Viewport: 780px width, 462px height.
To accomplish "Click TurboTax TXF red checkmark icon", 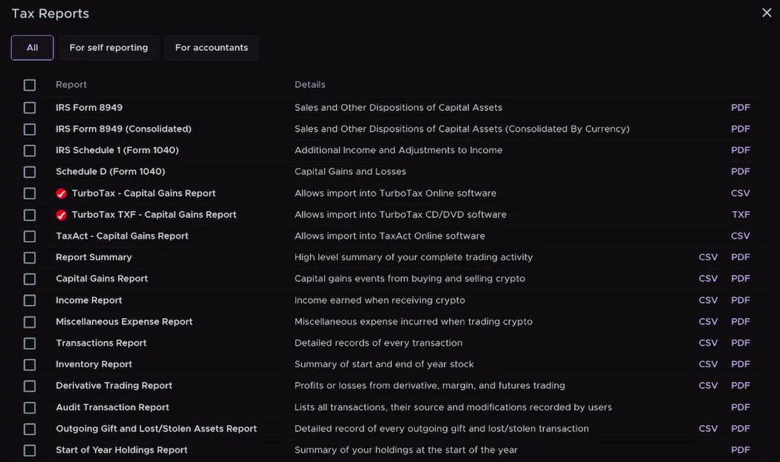I will [x=61, y=215].
